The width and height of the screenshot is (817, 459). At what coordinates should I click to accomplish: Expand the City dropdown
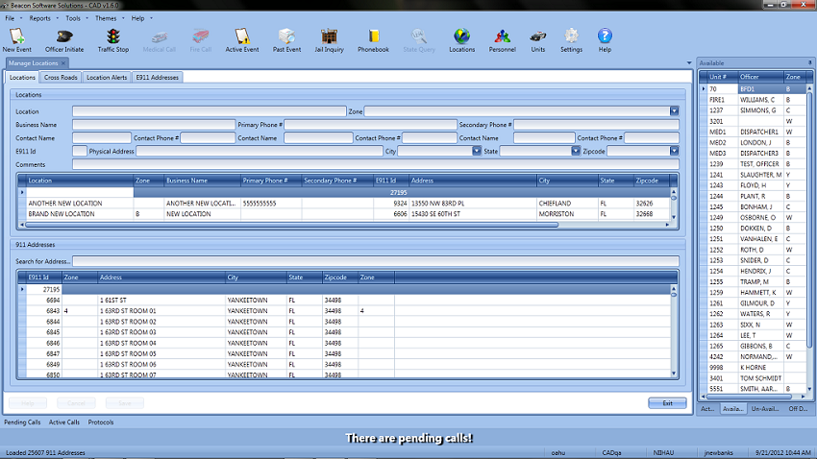pyautogui.click(x=477, y=152)
